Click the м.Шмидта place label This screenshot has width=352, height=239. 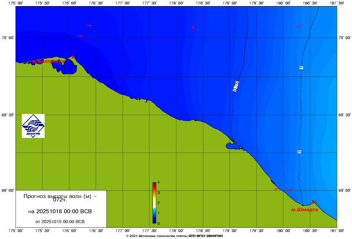(304, 209)
